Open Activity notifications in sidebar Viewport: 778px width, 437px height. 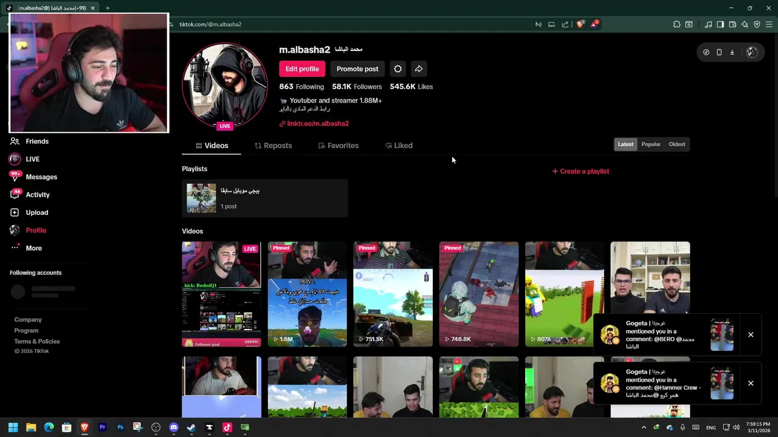coord(30,195)
